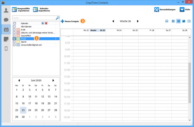This screenshot has height=127, width=194.
Task: Click the search magnifier icon
Action: pos(58,18)
